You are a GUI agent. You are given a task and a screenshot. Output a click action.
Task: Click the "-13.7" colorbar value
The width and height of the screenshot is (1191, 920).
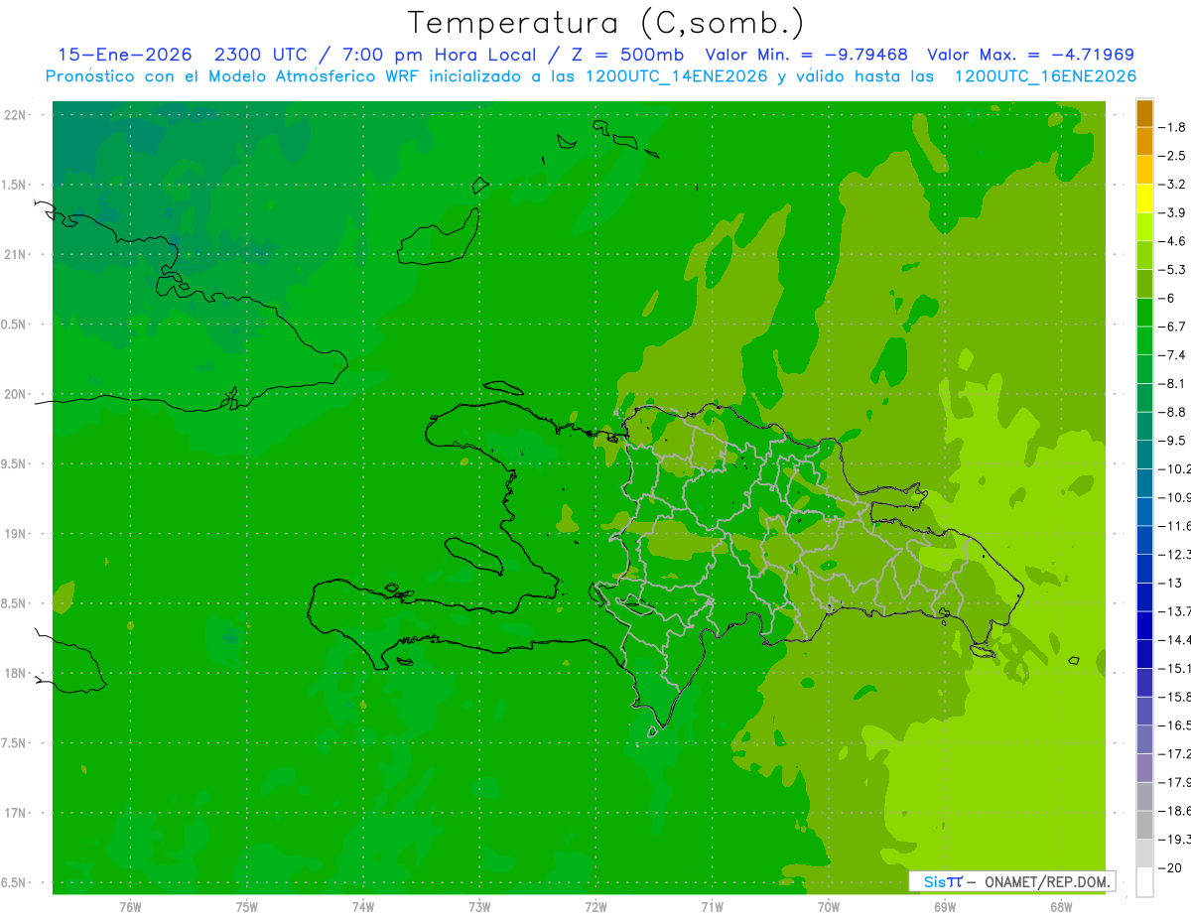coord(1175,611)
